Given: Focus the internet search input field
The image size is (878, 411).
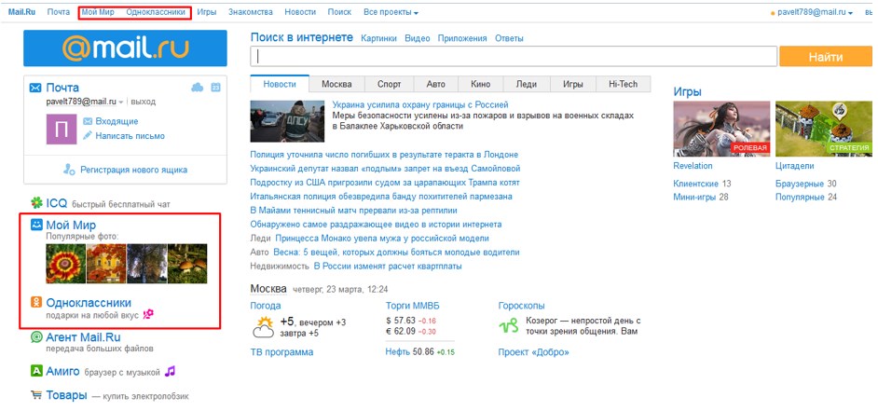Looking at the screenshot, I should (514, 57).
